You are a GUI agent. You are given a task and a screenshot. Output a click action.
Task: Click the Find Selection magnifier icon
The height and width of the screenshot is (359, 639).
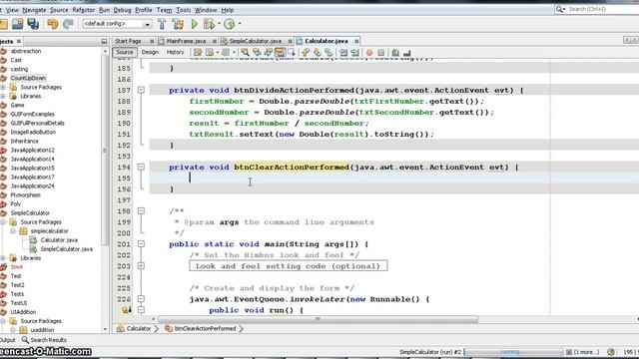click(x=245, y=53)
